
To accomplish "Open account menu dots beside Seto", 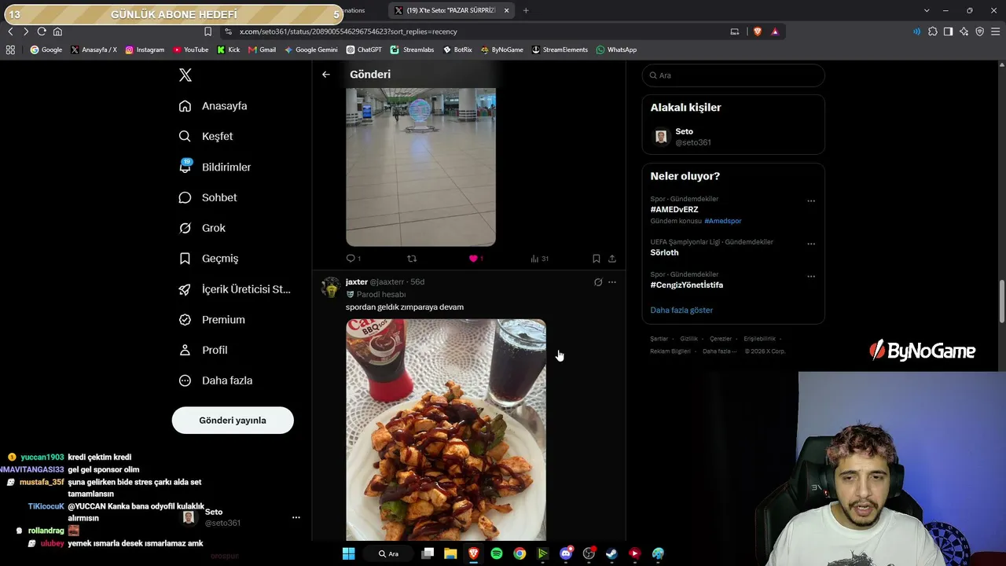I will tap(296, 517).
